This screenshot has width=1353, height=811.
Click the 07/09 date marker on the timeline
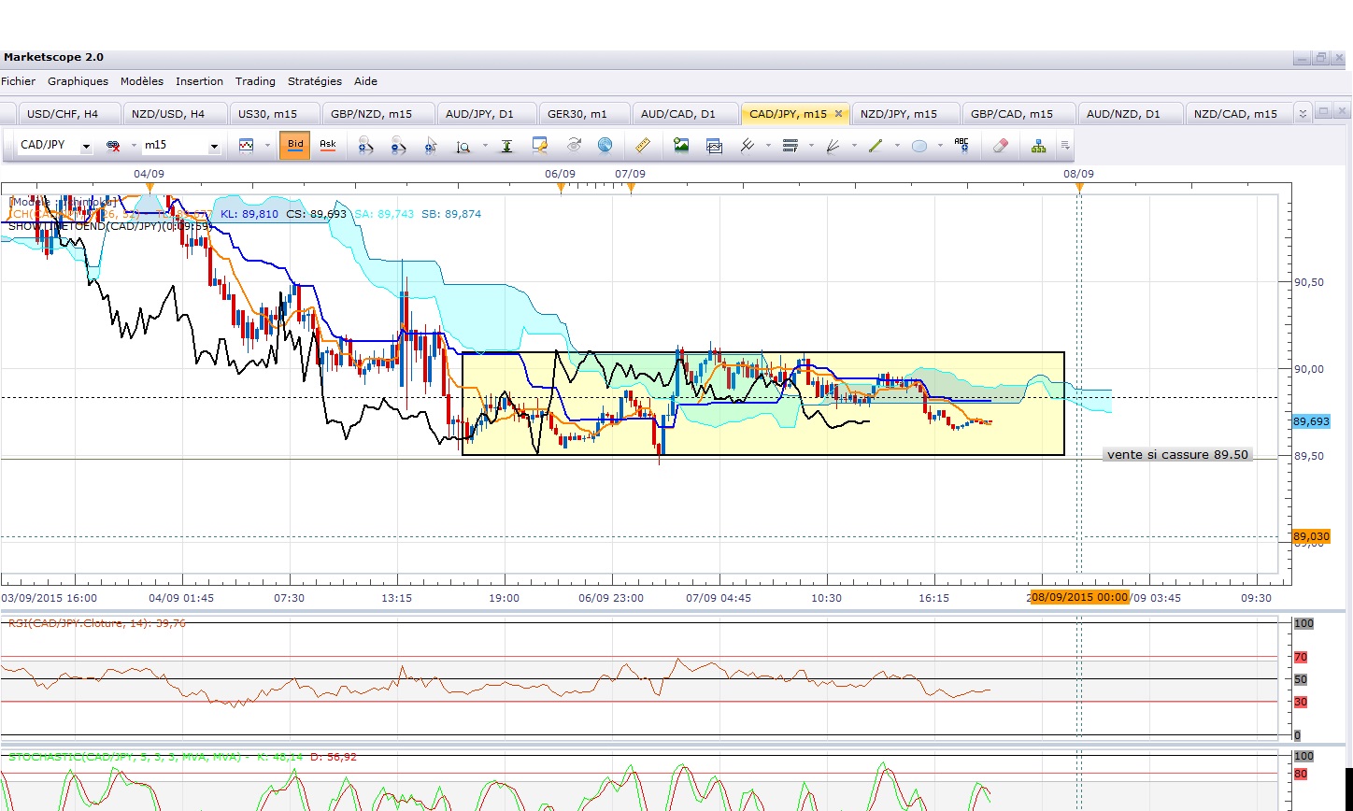[631, 175]
